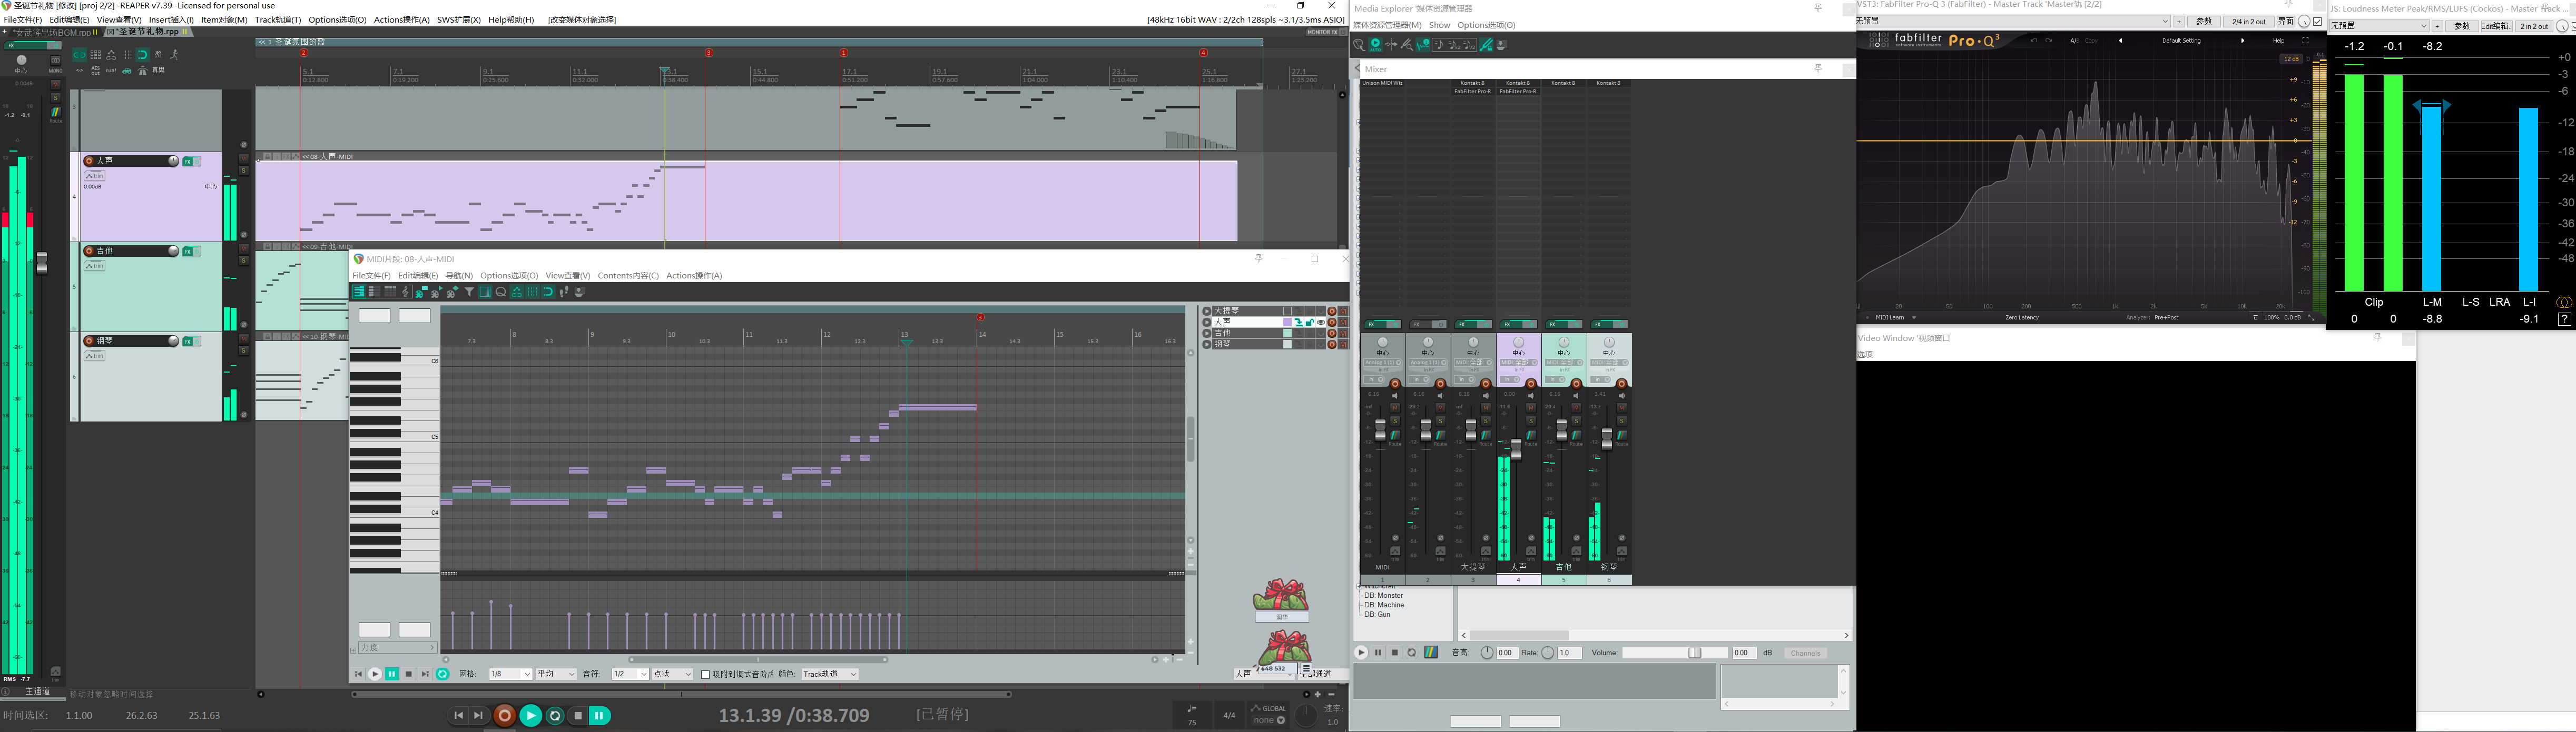Click the filter funnel icon in MIDI editor
This screenshot has width=2576, height=732.
(469, 292)
